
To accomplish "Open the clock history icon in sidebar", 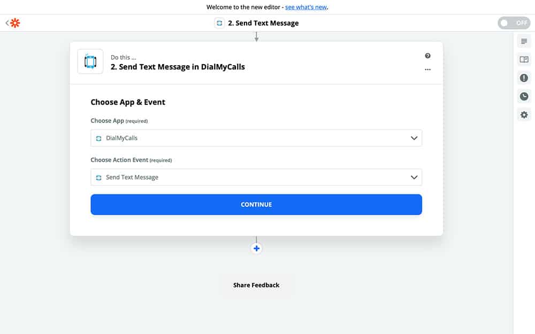I will (x=524, y=96).
